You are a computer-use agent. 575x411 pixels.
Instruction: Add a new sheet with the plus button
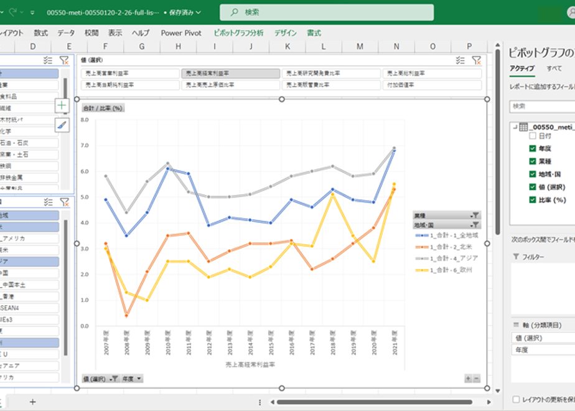[32, 402]
